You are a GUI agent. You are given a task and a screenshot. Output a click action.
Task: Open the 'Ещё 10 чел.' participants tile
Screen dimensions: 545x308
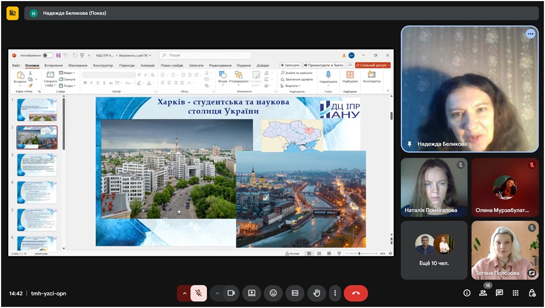[434, 250]
